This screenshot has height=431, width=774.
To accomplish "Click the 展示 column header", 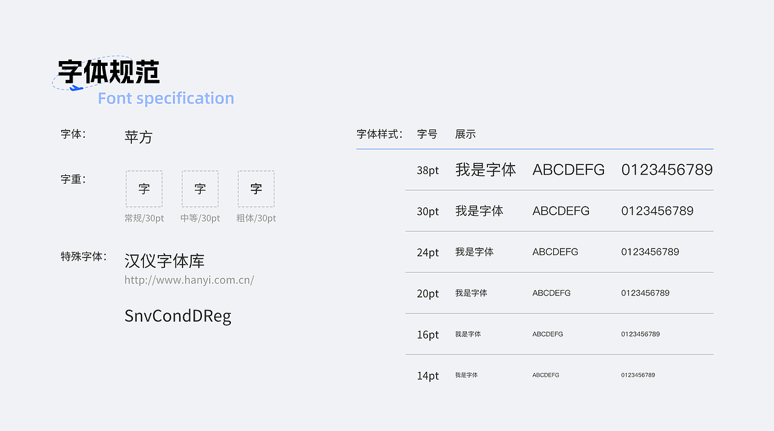I will (466, 134).
